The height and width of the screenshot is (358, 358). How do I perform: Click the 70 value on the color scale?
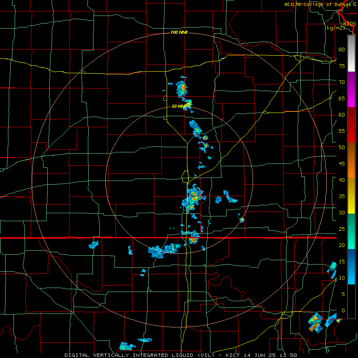tap(342, 82)
